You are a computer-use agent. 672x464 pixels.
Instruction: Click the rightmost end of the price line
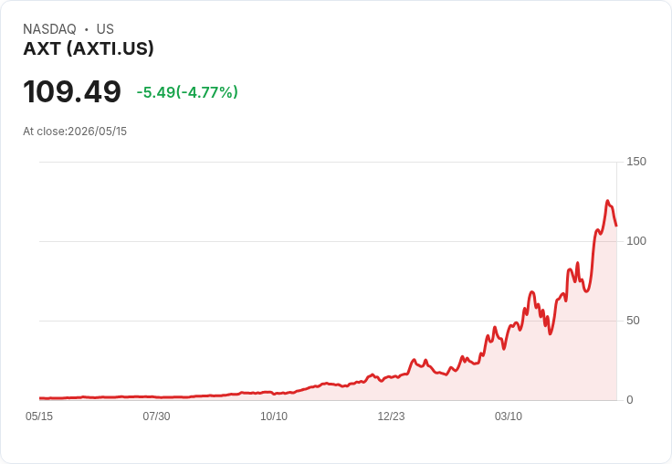(x=616, y=226)
